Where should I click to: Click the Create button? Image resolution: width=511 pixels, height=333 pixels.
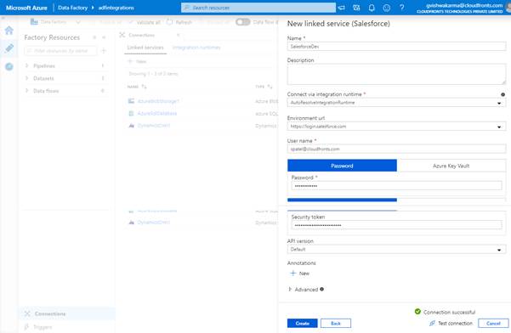303,323
